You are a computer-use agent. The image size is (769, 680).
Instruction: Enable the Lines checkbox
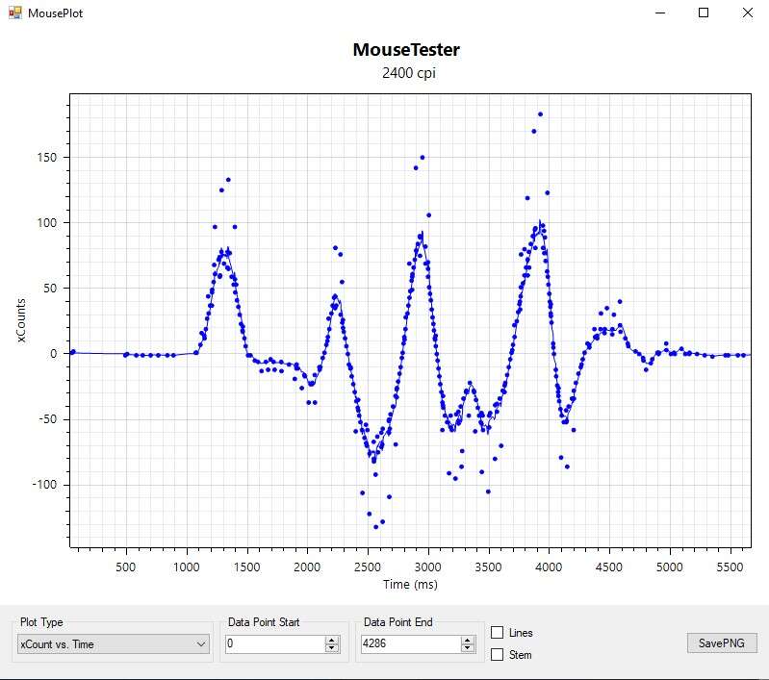pyautogui.click(x=498, y=633)
